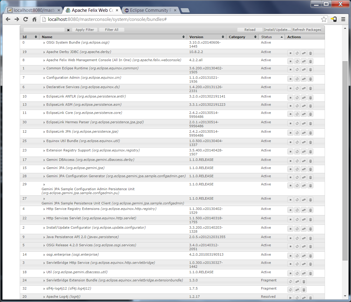Expand EclipseLink Core bundle details

(x=44, y=113)
